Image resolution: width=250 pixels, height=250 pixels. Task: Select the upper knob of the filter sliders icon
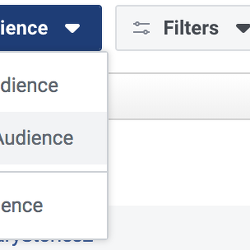point(137,24)
